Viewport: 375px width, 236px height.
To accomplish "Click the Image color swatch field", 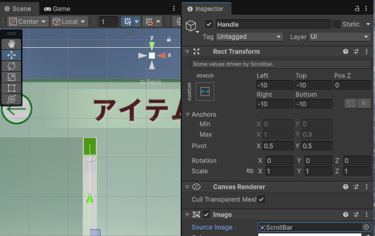I will 314,234.
